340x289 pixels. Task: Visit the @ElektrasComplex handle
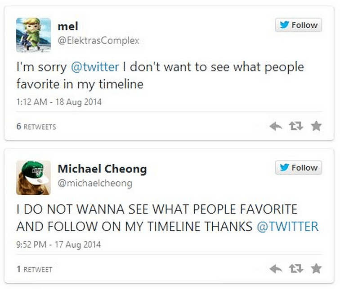coord(98,40)
